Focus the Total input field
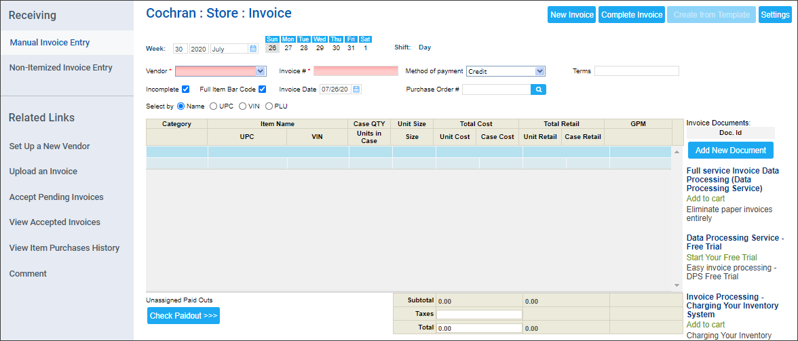The image size is (798, 341). click(x=479, y=328)
